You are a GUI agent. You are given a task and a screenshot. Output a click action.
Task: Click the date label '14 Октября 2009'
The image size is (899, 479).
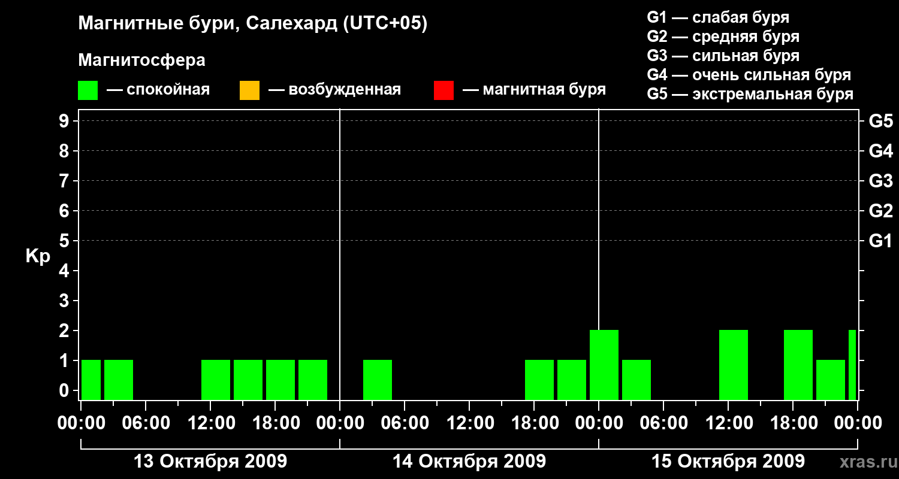point(469,462)
